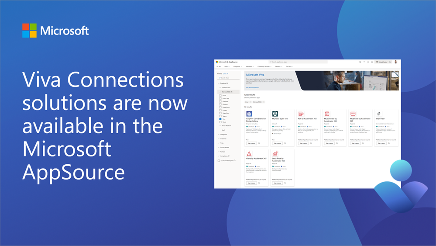This screenshot has height=246, width=436.
Task: Click the Search filters field
Action: [228, 78]
